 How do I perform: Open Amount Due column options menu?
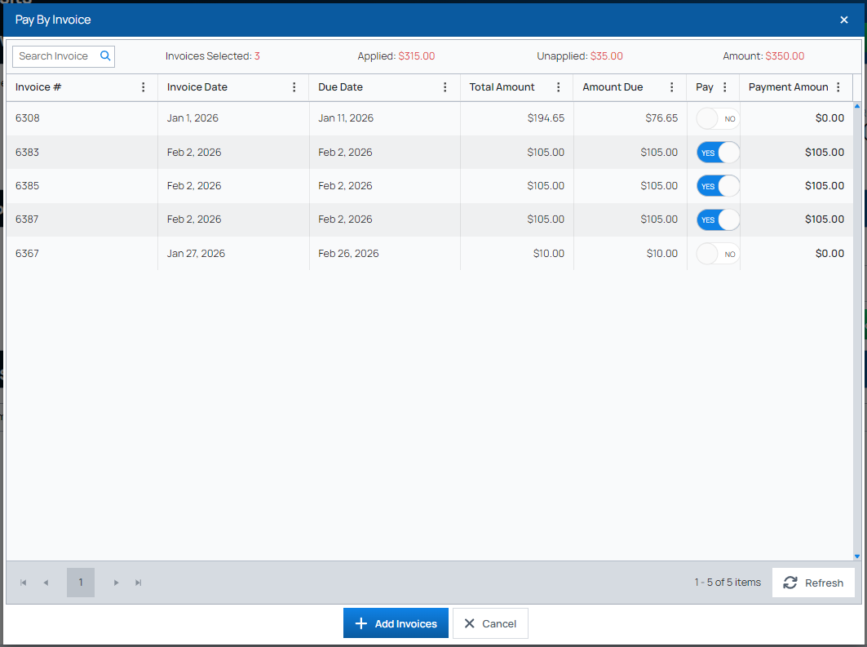672,86
